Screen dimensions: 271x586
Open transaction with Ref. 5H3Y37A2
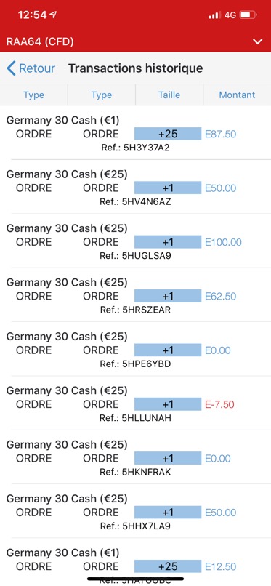135,148
